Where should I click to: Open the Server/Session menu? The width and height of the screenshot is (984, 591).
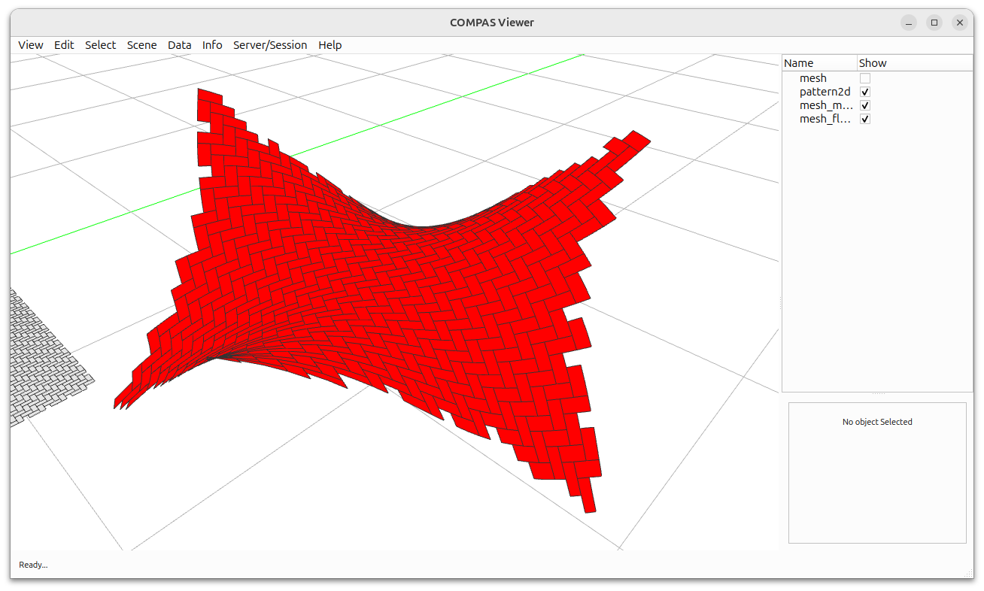(x=270, y=45)
